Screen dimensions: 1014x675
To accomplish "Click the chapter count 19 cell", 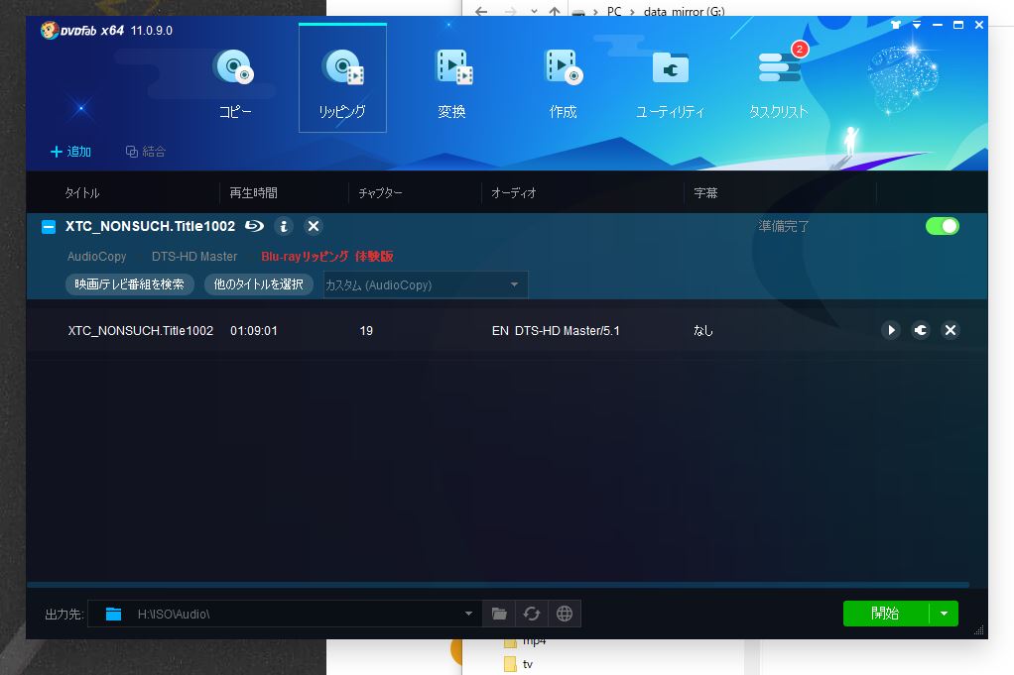I will (366, 331).
